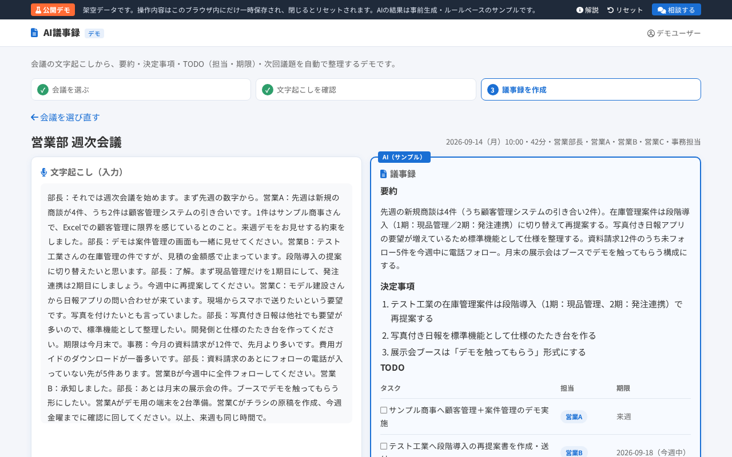Click the 公開デモ flask badge

click(53, 10)
